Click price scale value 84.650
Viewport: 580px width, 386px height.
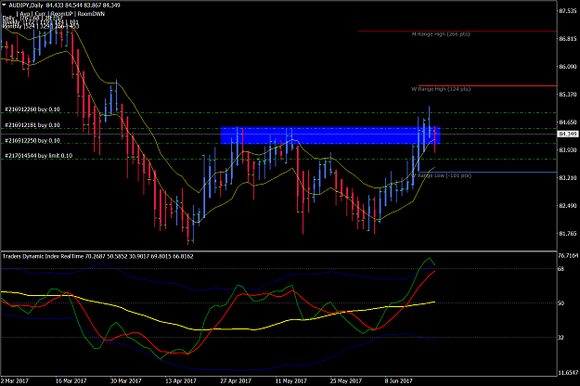(568, 122)
